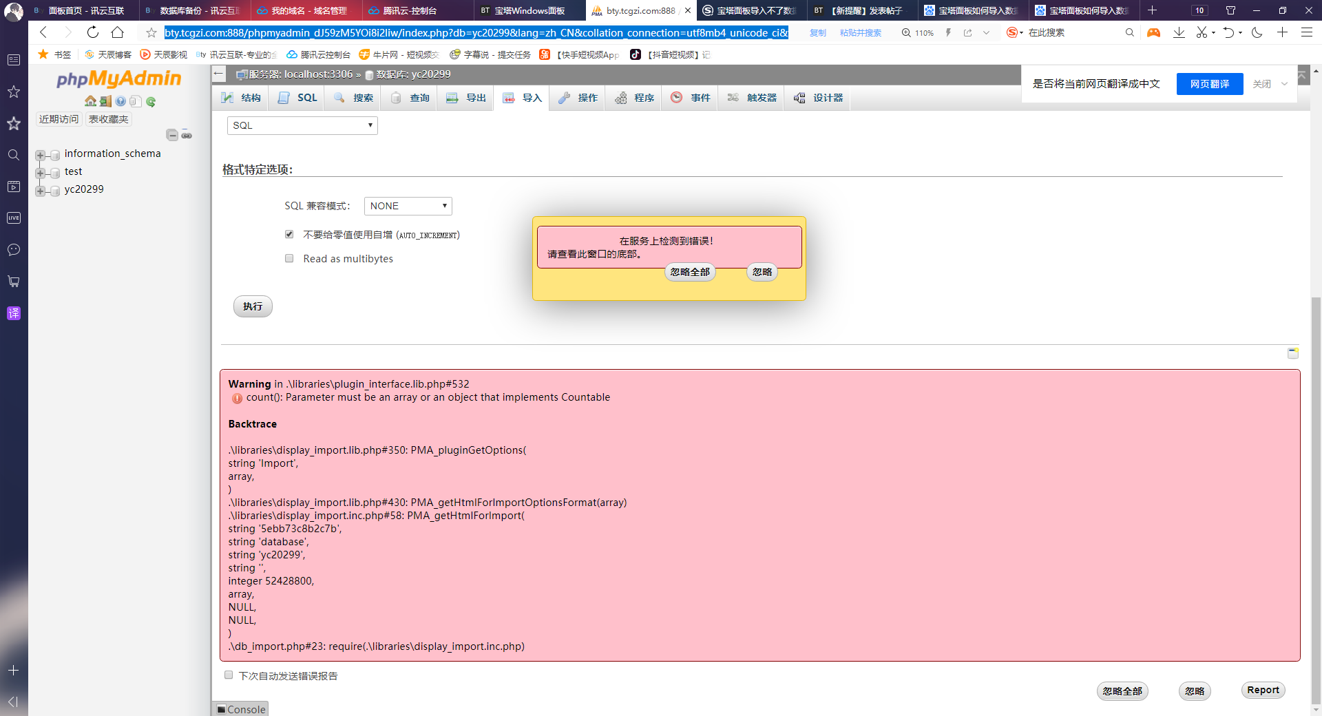Click the undo close-tab arrow icon
The height and width of the screenshot is (716, 1322).
click(1228, 32)
